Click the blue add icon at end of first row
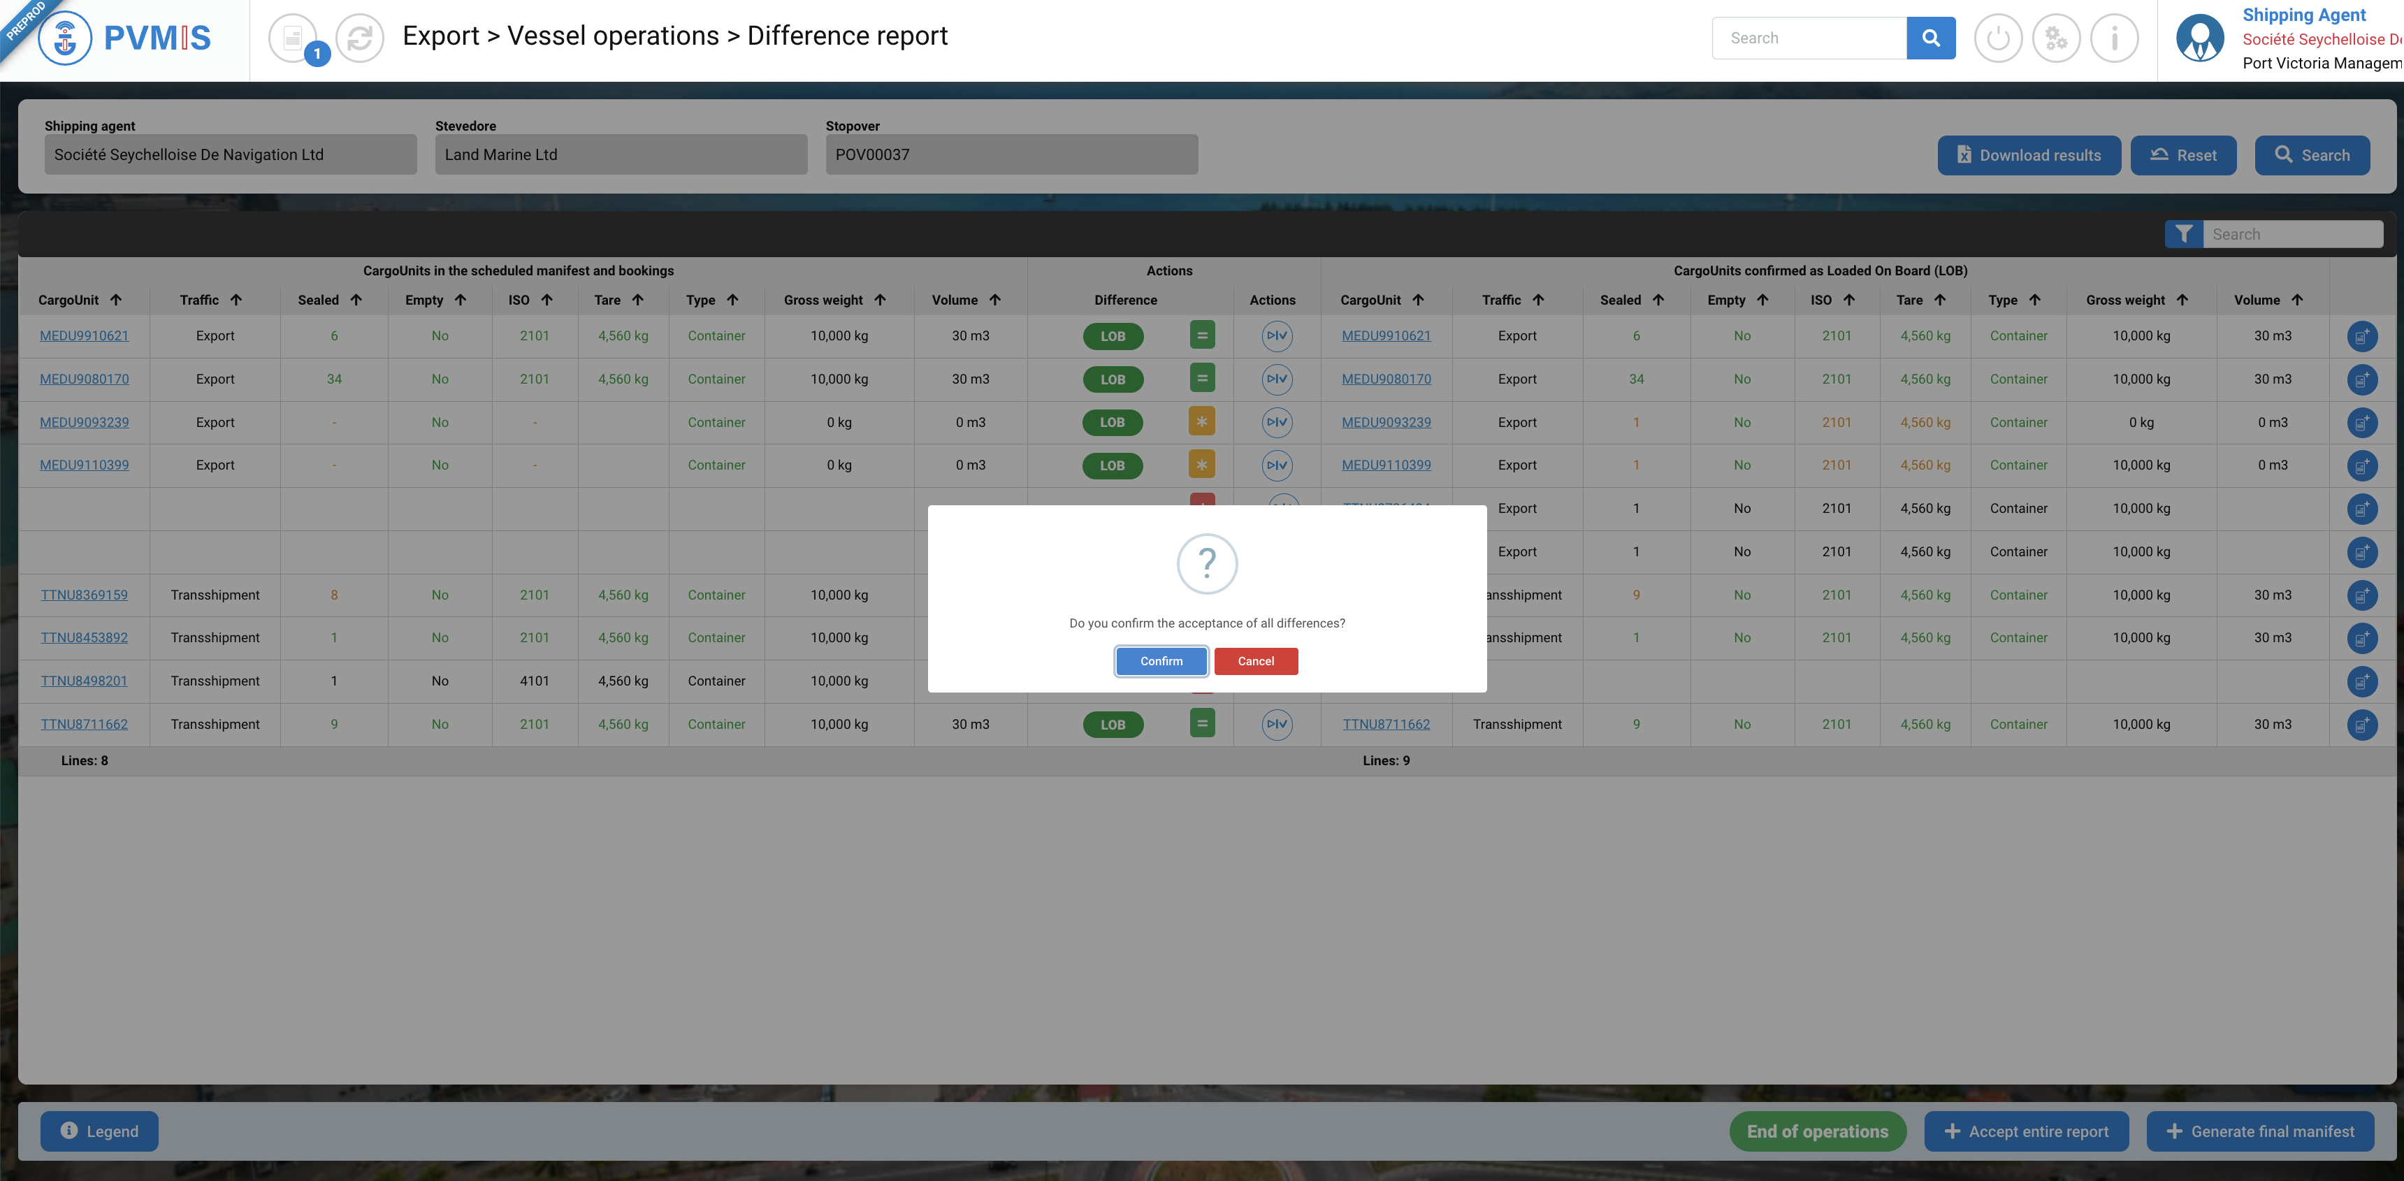The image size is (2404, 1181). (2361, 337)
